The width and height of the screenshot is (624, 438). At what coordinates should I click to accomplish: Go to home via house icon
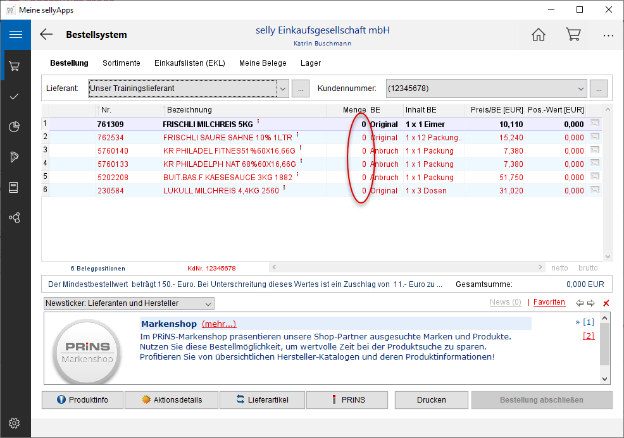[x=538, y=35]
